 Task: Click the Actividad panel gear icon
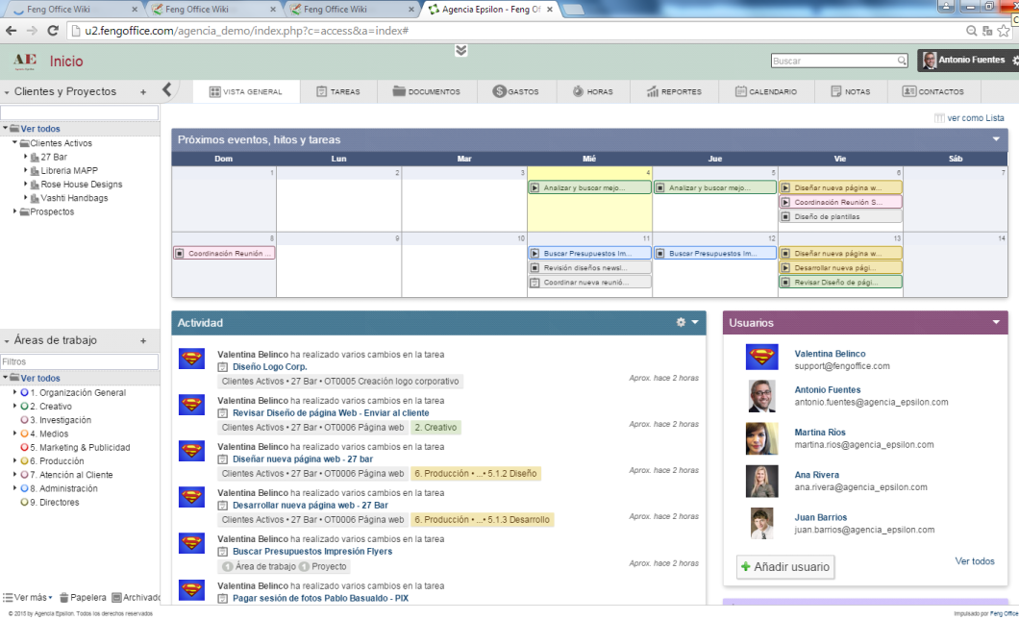[681, 323]
